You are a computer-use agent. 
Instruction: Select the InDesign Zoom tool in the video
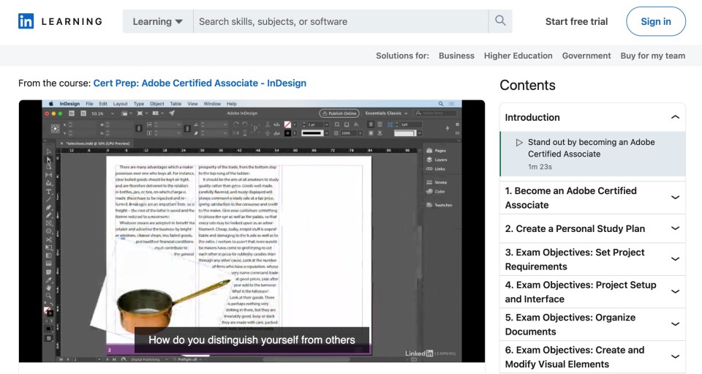coord(49,296)
